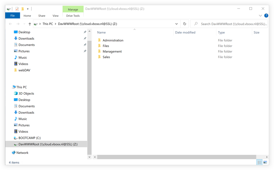Switch to Large icons view in status bar
The image size is (274, 170).
point(265,162)
